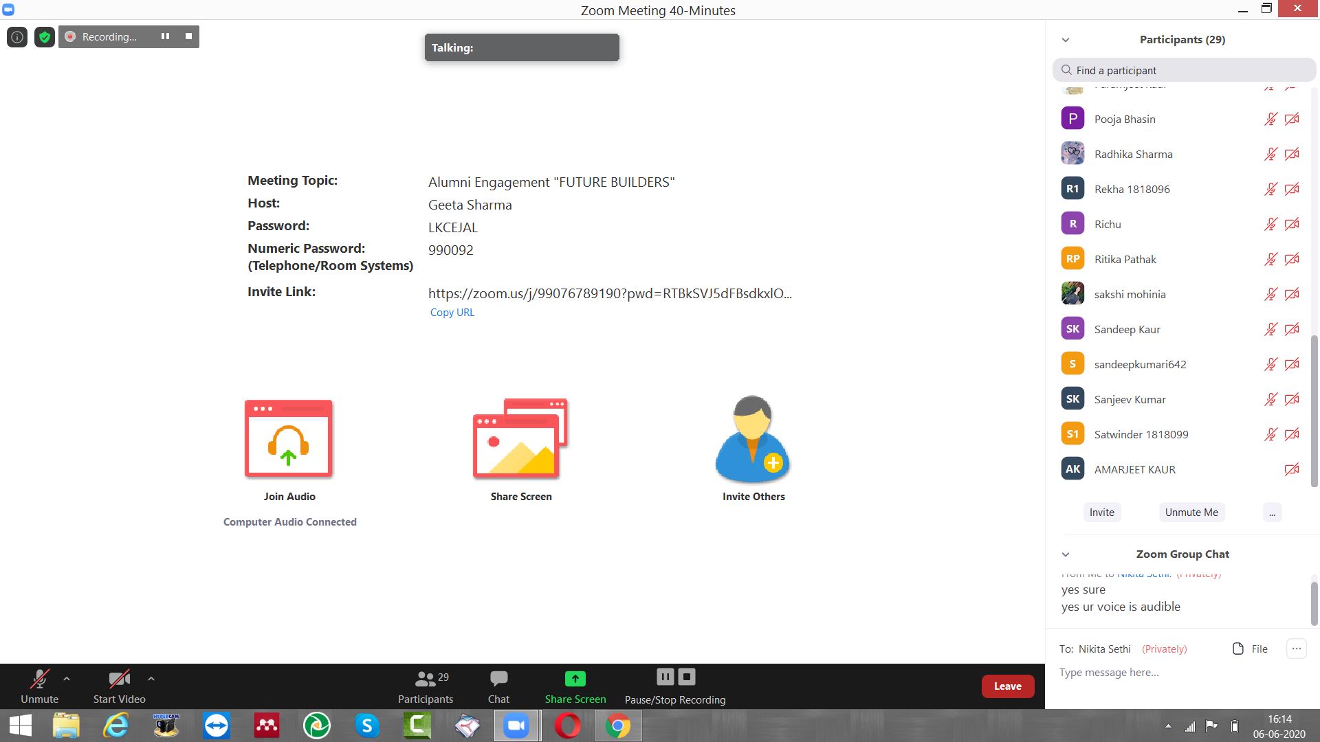Click the Join Audio label
Image resolution: width=1320 pixels, height=742 pixels.
(289, 497)
